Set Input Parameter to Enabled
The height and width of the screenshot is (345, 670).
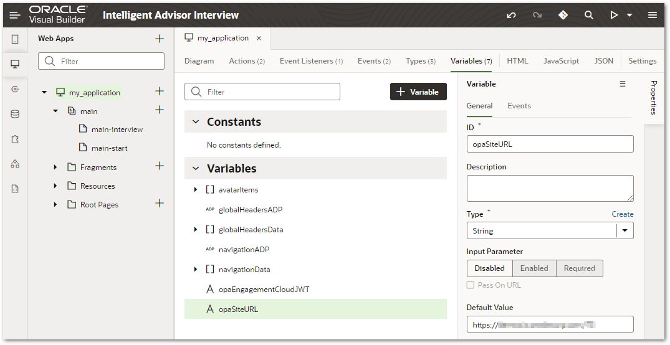534,268
